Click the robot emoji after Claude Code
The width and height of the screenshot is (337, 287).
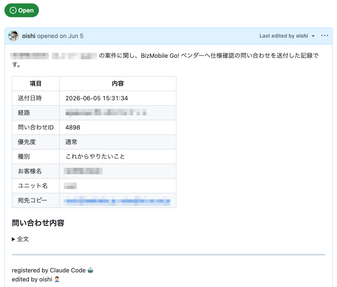(x=90, y=270)
